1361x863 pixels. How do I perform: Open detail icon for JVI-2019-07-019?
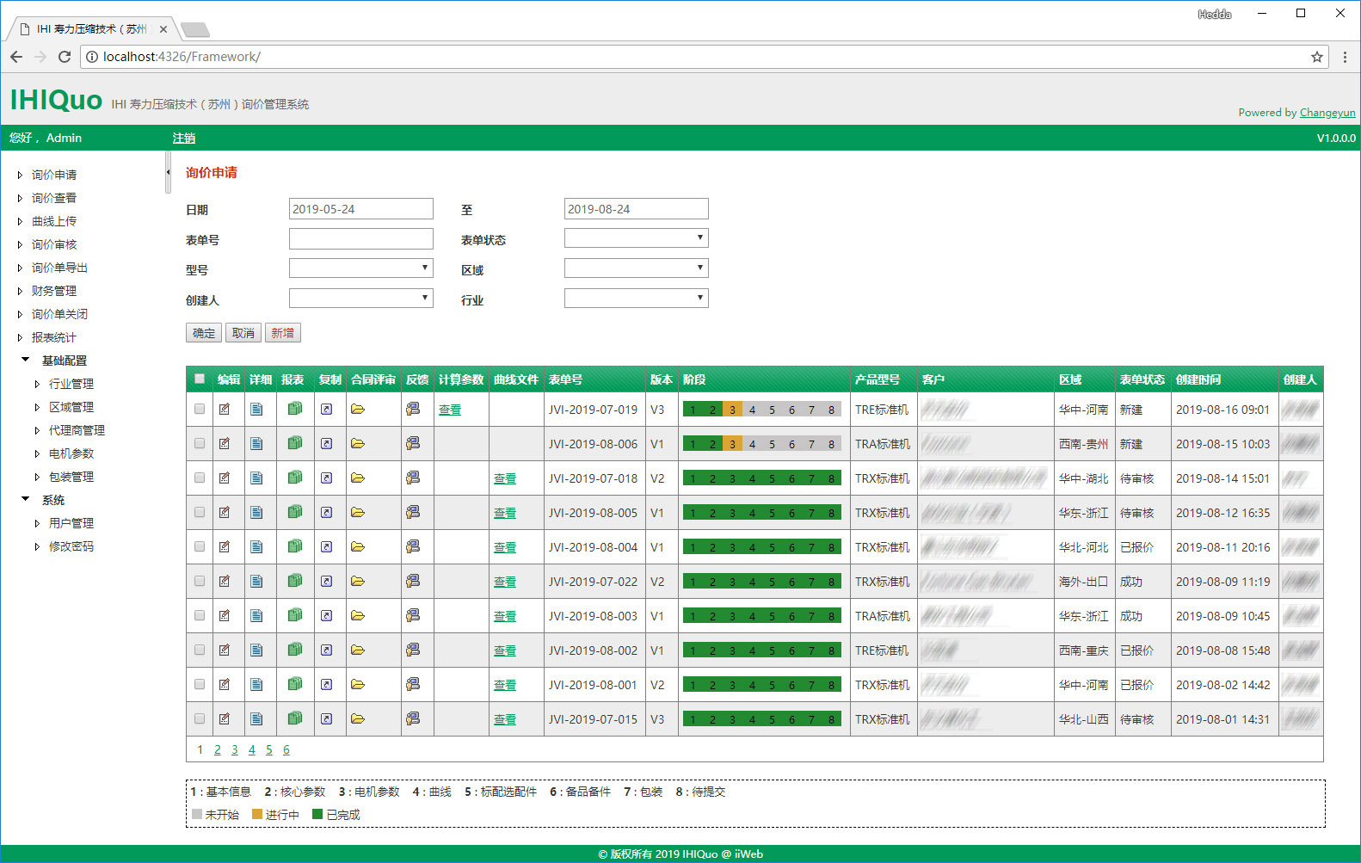pos(256,410)
